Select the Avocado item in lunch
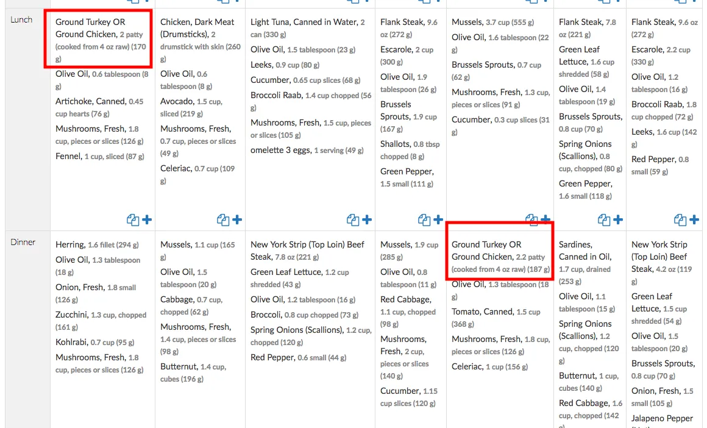The width and height of the screenshot is (707, 428). 177,101
